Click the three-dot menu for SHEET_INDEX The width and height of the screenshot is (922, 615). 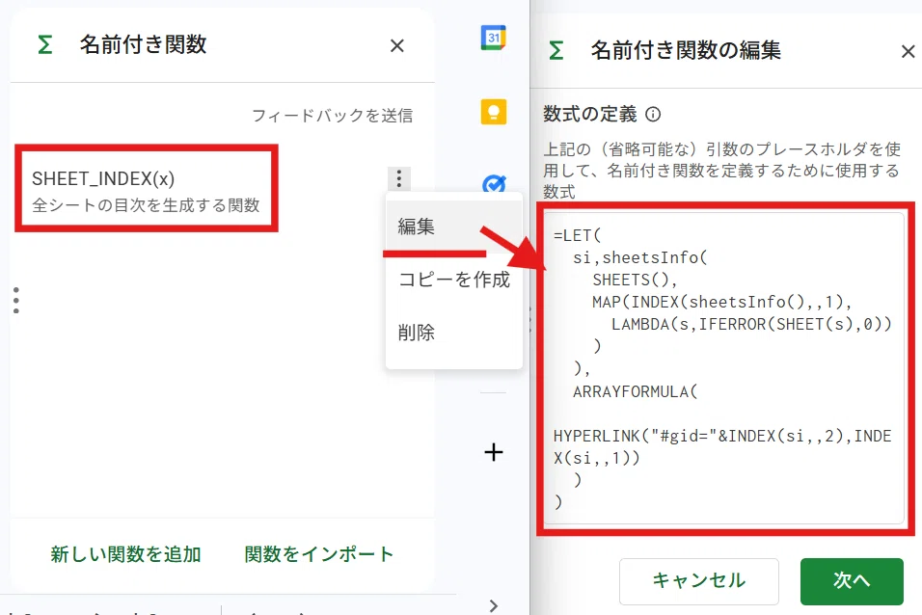tap(398, 178)
